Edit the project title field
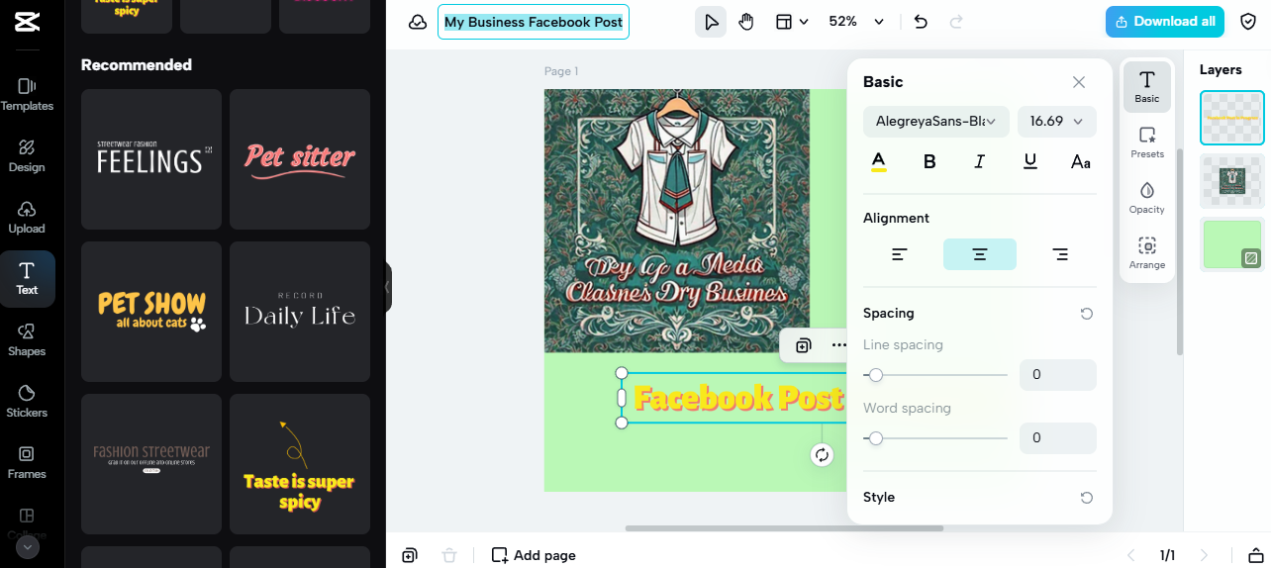Image resolution: width=1271 pixels, height=568 pixels. (534, 22)
